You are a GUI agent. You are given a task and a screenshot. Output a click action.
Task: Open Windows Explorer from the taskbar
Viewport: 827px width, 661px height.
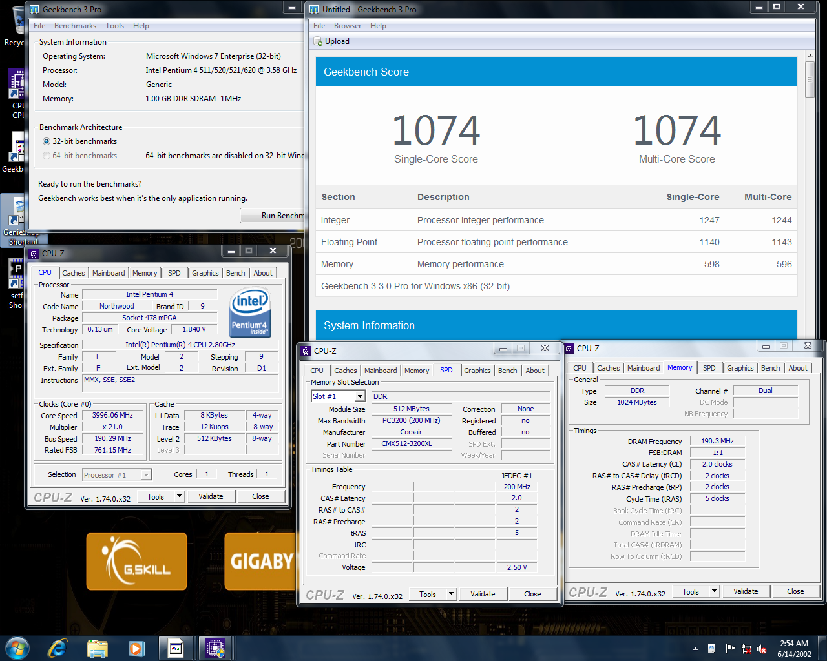97,648
